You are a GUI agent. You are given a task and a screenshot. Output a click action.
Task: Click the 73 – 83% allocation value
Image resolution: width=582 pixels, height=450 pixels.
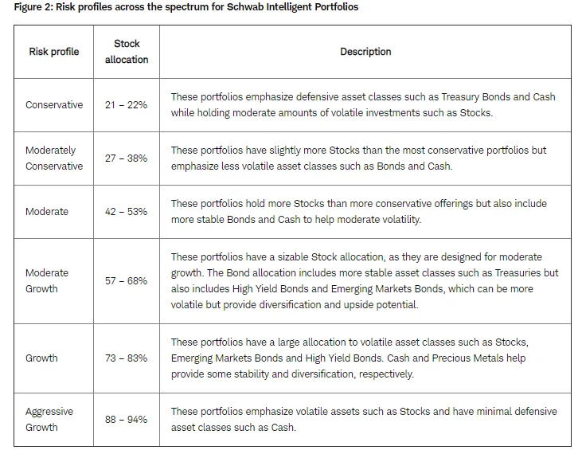127,358
